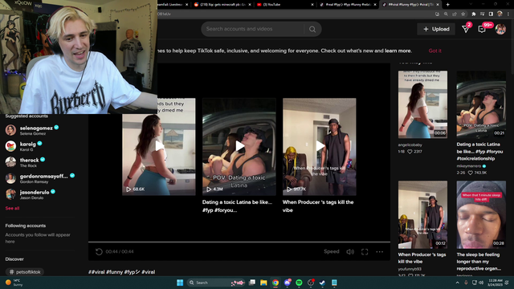The height and width of the screenshot is (289, 514).
Task: Toggle the Chrome side panel icon
Action: (x=491, y=14)
